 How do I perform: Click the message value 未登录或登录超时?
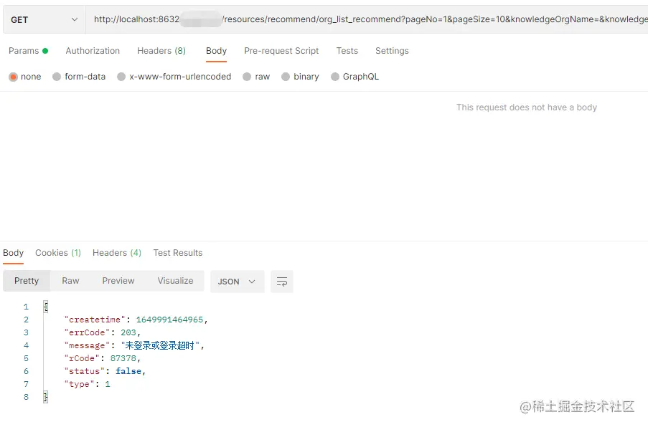point(160,345)
